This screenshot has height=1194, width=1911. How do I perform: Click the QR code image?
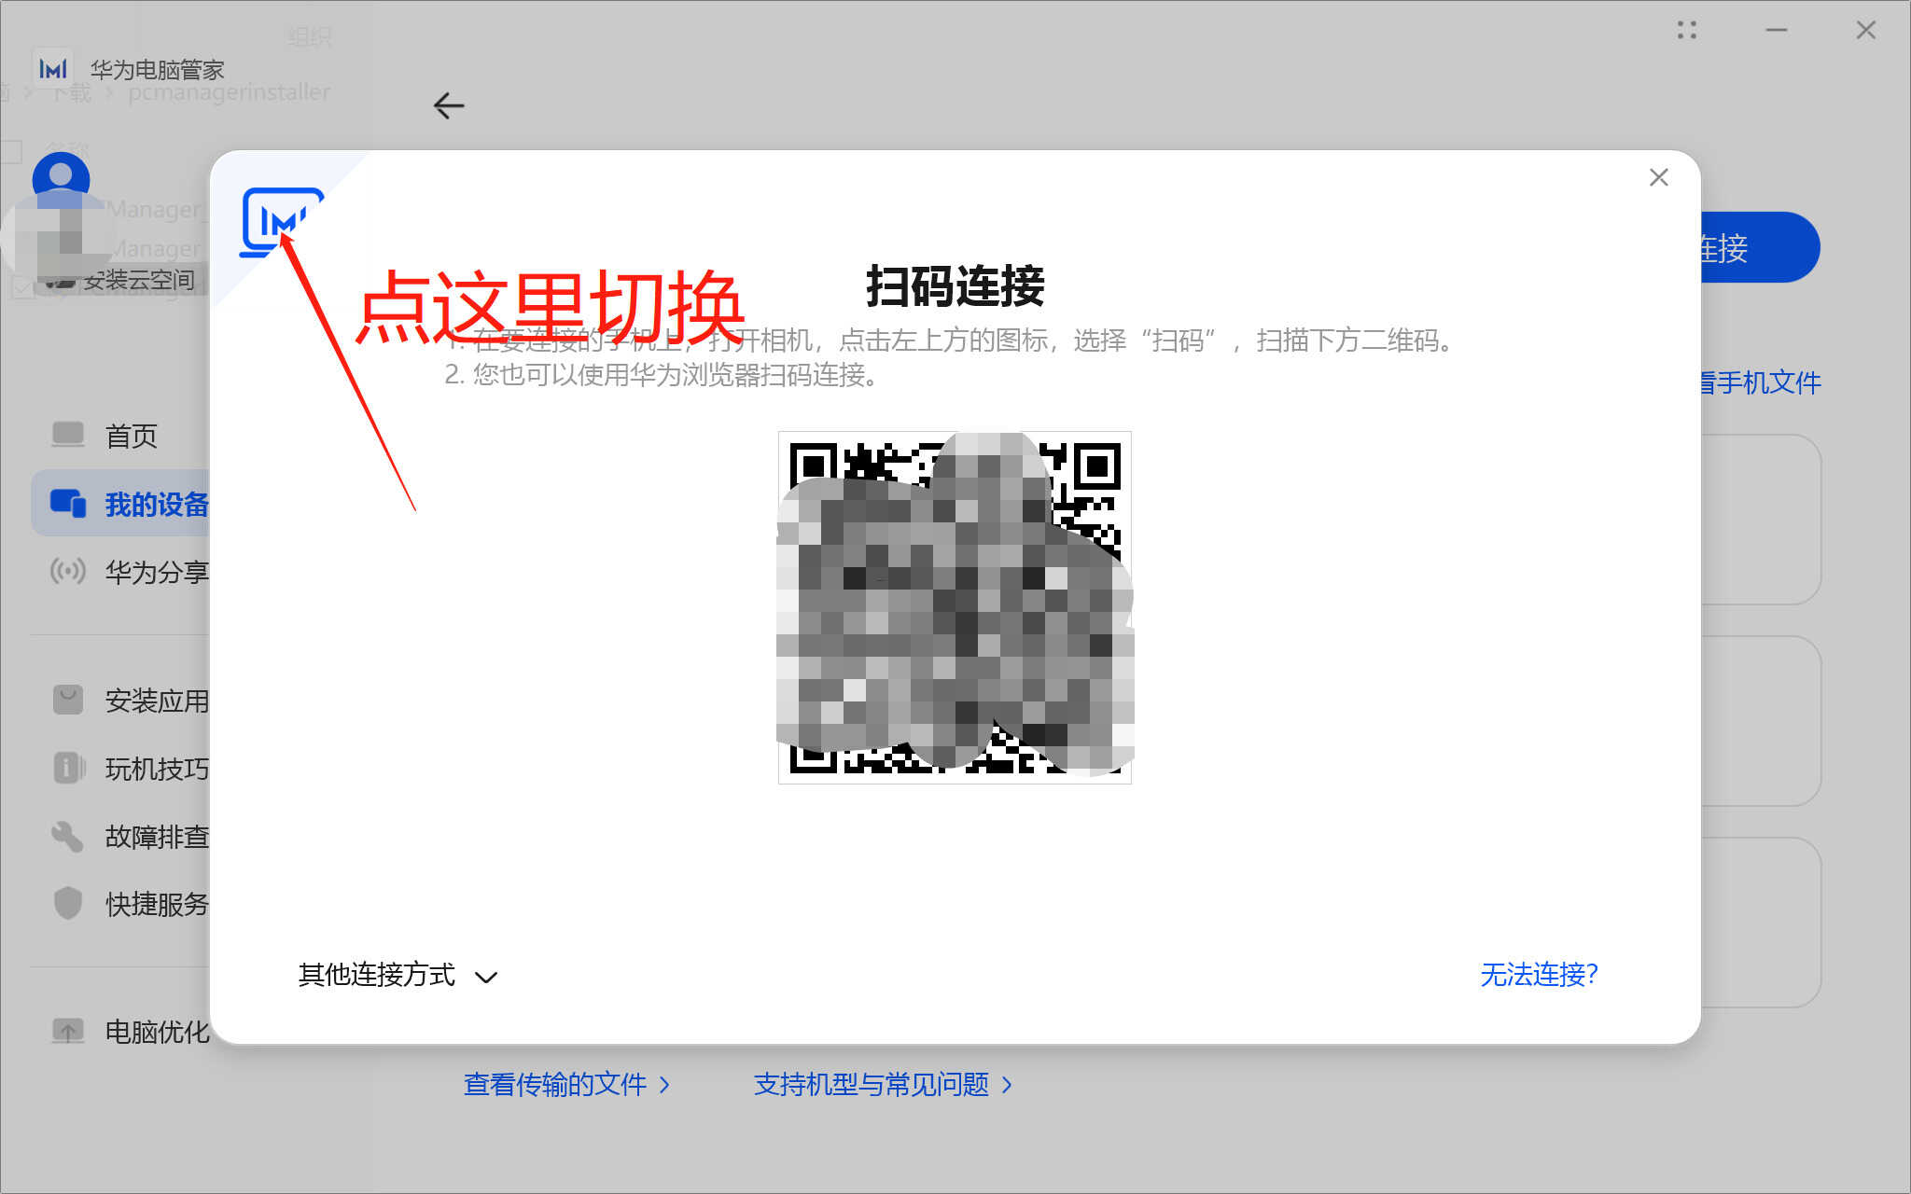[955, 607]
